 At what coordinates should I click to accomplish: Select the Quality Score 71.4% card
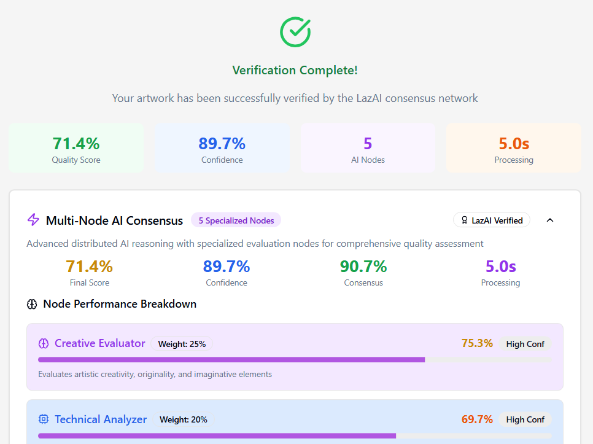click(76, 148)
